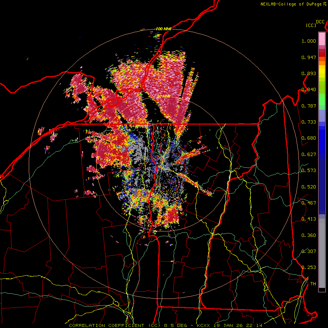Click the 50 NMI range ring label
This screenshot has width=328, height=328.
pyautogui.click(x=164, y=97)
